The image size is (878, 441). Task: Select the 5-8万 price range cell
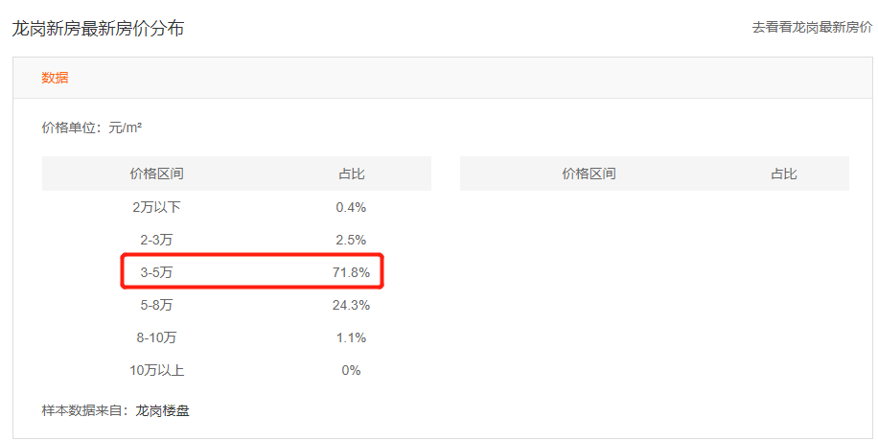tap(157, 305)
